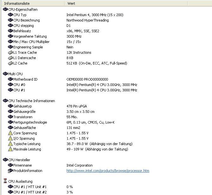The width and height of the screenshot is (212, 195).
Task: Click the value 'Intel Pentium 4, 3000 MHz (15 x 200)'
Action: click(x=95, y=15)
